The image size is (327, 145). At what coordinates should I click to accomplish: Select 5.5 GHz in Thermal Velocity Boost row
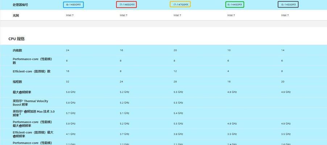(178, 103)
